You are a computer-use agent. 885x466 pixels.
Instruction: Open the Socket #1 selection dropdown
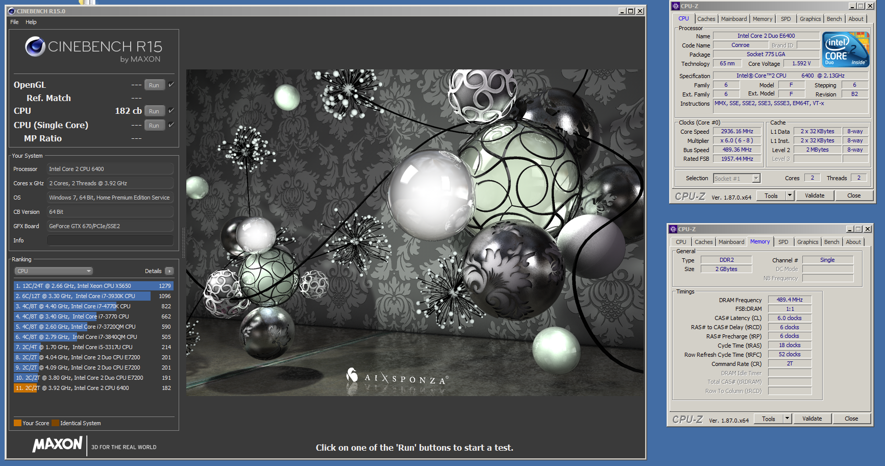coord(736,178)
